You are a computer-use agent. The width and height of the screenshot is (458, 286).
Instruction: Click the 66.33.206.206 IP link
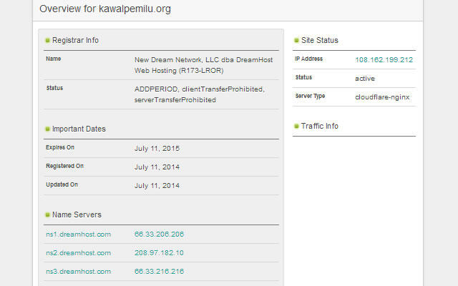(x=159, y=235)
